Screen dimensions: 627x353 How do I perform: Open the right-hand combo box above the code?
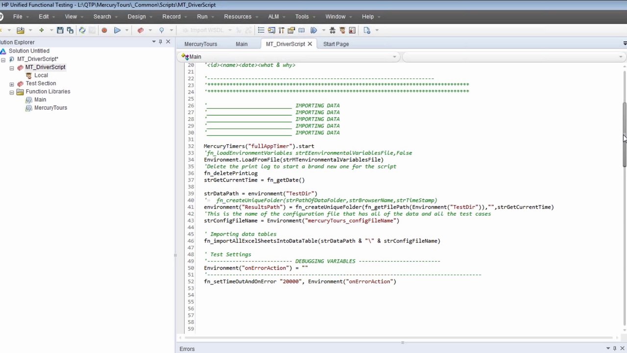[x=621, y=57]
